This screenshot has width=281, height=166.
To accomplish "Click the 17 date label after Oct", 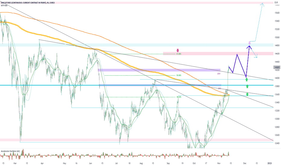I will click(206, 163).
